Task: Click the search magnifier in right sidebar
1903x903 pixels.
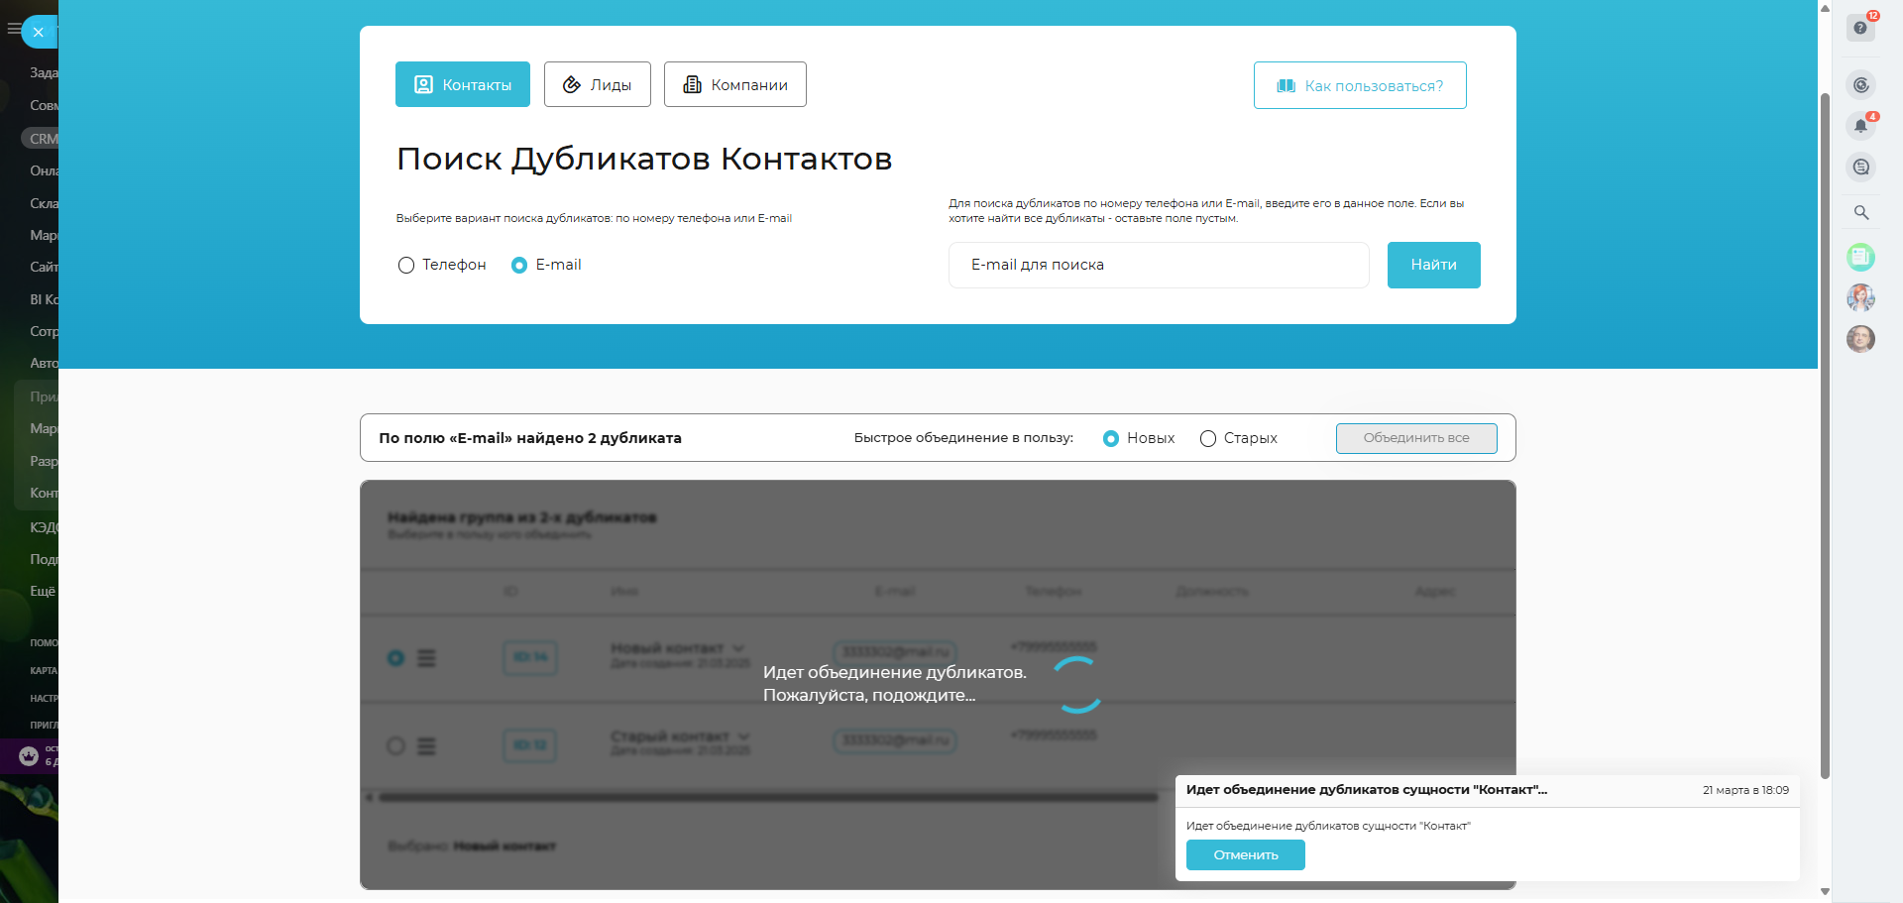Action: pyautogui.click(x=1861, y=212)
